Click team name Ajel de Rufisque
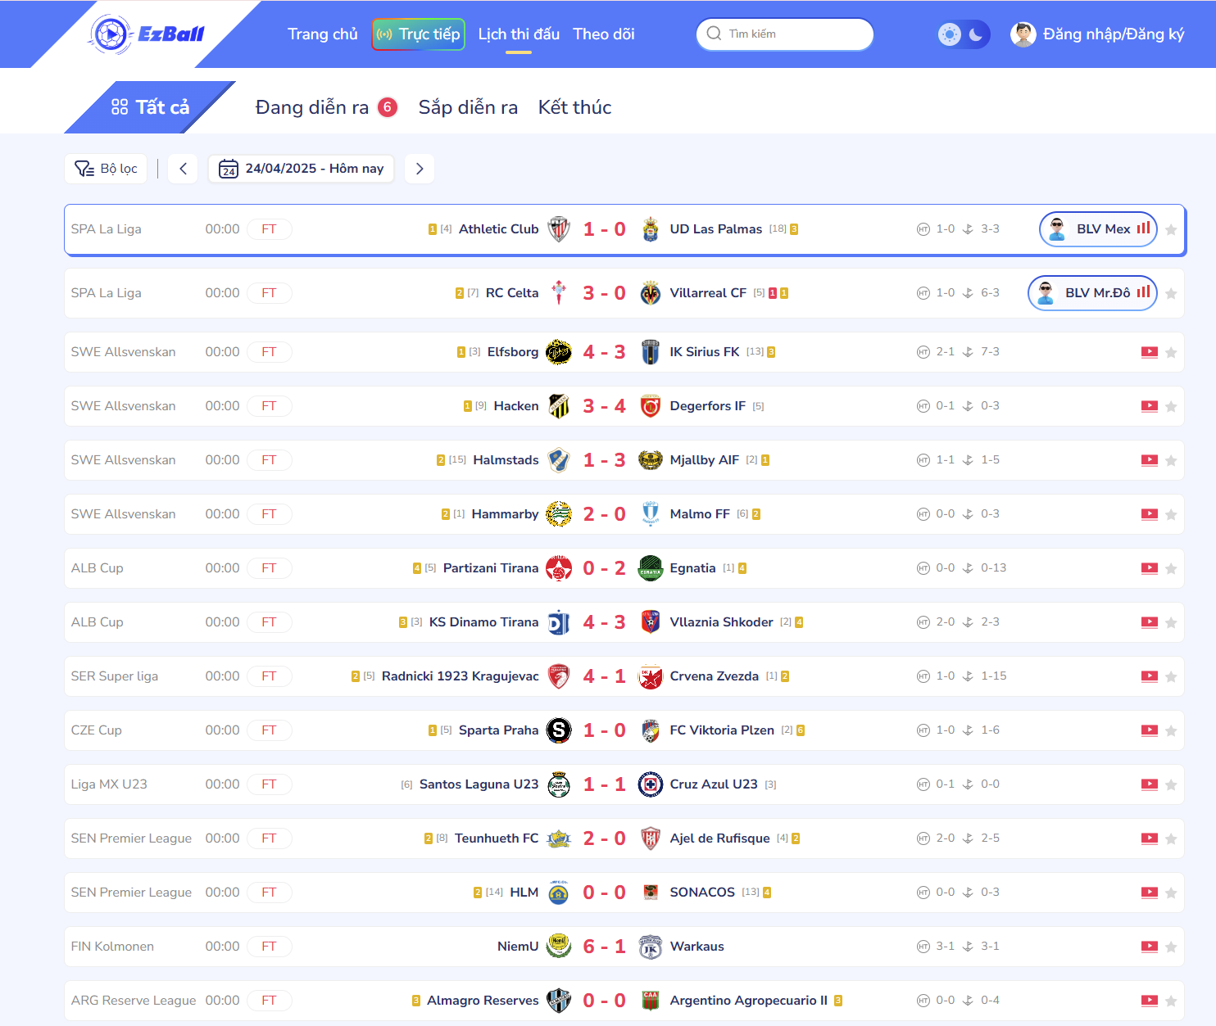Viewport: 1216px width, 1026px height. tap(720, 838)
